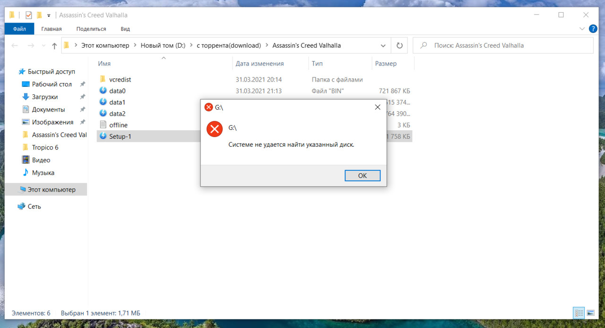
Task: Collapse the ribbon with the chevron
Action: click(582, 29)
